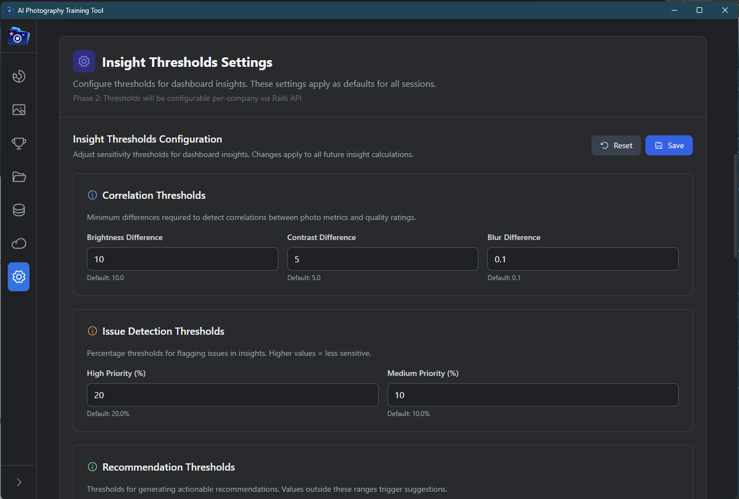Expand the sidebar using the bottom chevron
Viewport: 739px width, 499px height.
point(18,482)
